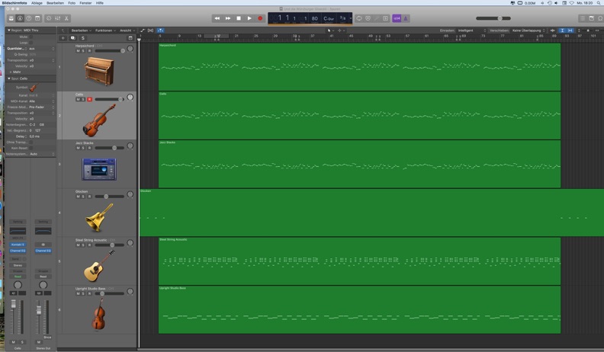Open the Mixer button in the control bar

58,18
